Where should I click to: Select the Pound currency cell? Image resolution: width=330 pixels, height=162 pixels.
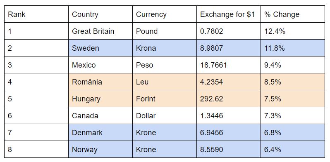[165, 31]
